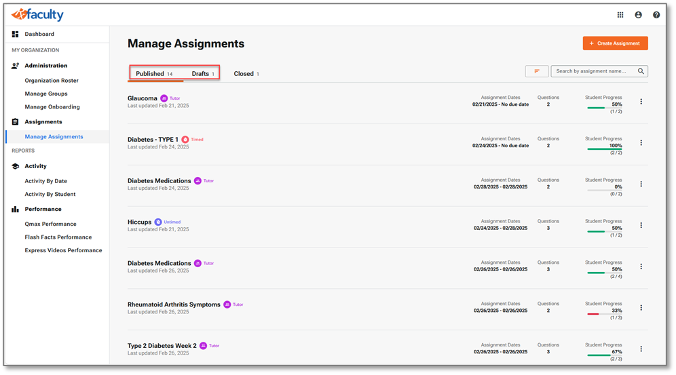Click the Glaucoma student progress bar
The image size is (676, 375).
tap(604, 108)
